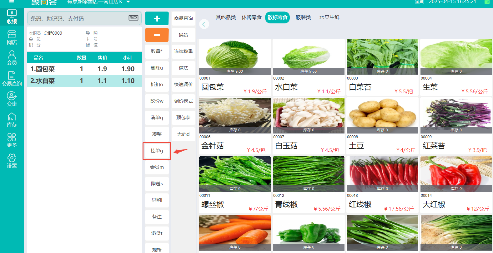Image resolution: width=493 pixels, height=253 pixels.
Task: Select the 散称零食 category tab
Action: pyautogui.click(x=278, y=17)
